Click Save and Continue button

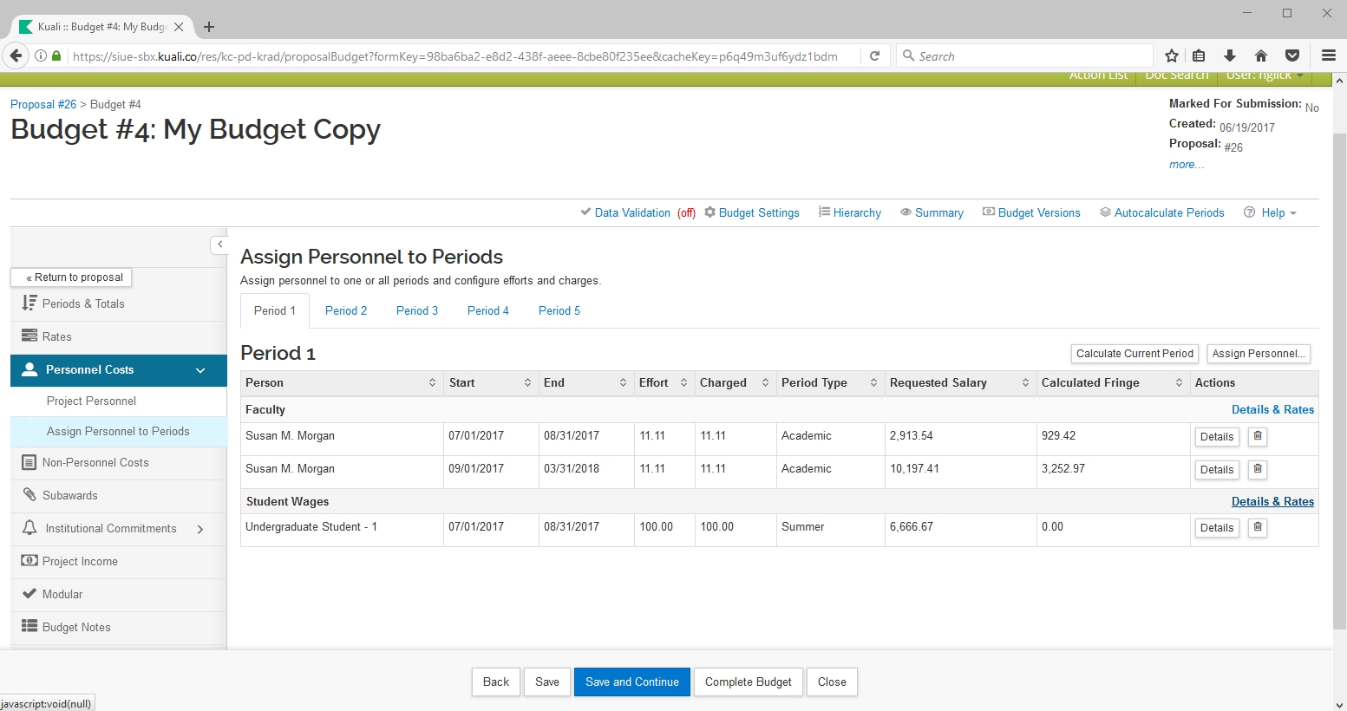[631, 682]
